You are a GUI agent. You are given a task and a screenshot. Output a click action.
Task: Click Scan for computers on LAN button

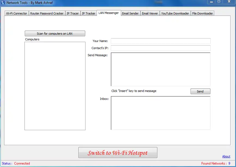pos(55,34)
